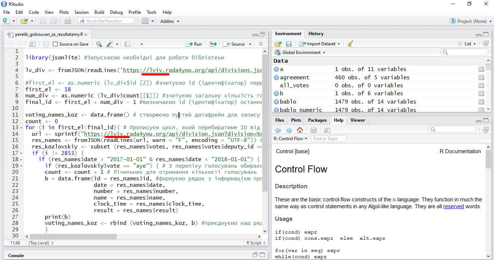Load a workspace in the Environment pane
This screenshot has height=260, width=494.
pyautogui.click(x=278, y=44)
